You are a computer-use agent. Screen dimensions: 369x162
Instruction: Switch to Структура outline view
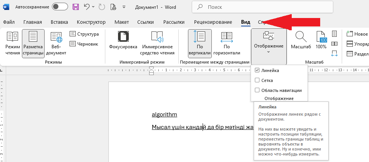click(84, 34)
